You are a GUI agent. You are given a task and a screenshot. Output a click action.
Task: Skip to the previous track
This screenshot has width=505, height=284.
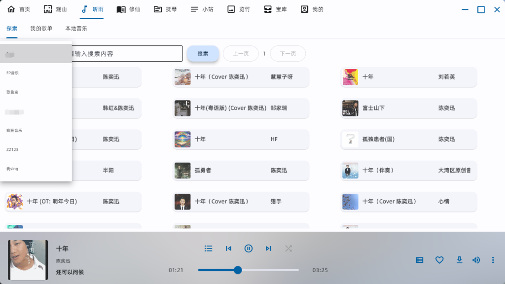coord(228,248)
